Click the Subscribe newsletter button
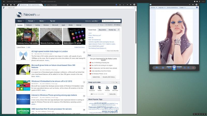207x116 pixels. point(112,94)
